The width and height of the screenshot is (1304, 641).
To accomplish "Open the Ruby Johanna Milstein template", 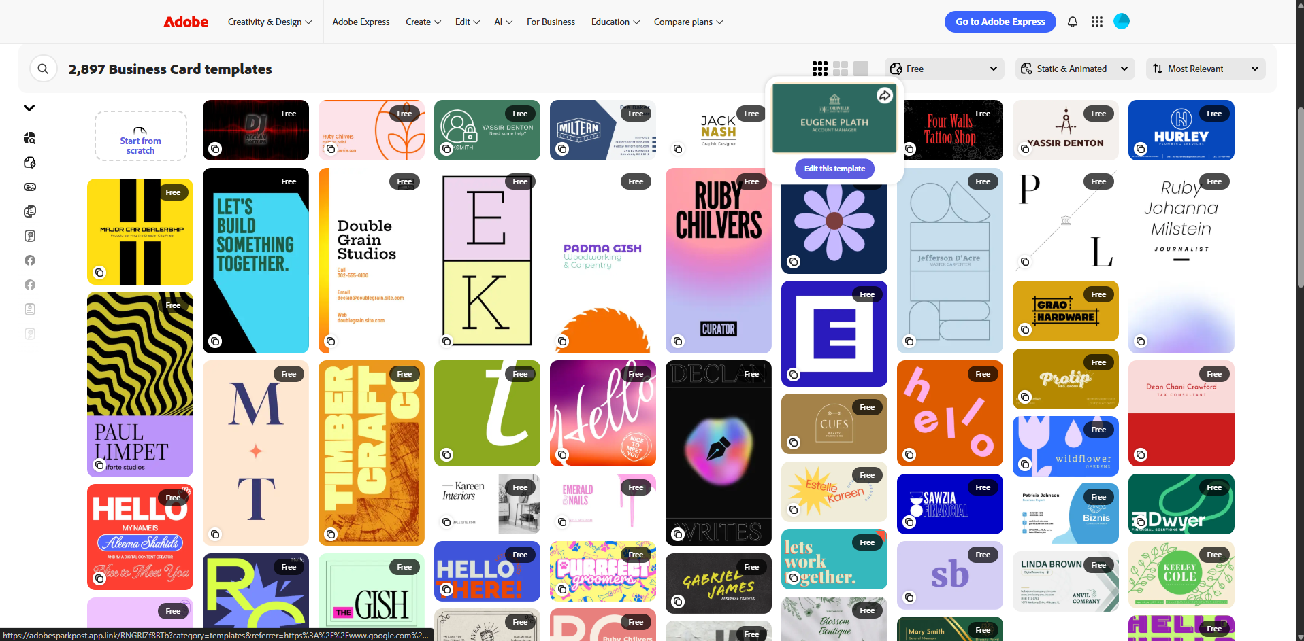I will click(1181, 261).
